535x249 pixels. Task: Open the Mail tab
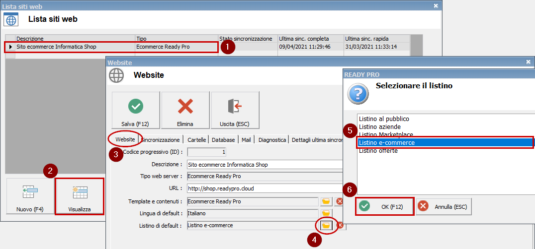pos(246,140)
